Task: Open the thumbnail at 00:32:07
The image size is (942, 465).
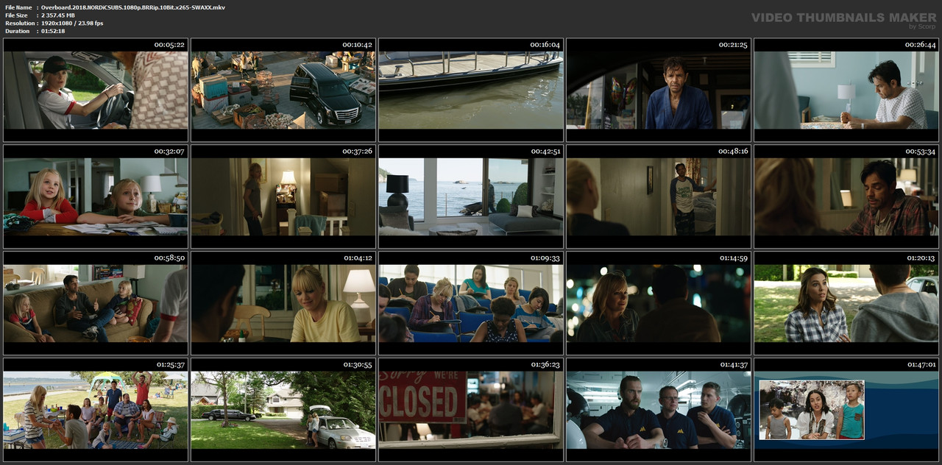Action: (x=96, y=196)
